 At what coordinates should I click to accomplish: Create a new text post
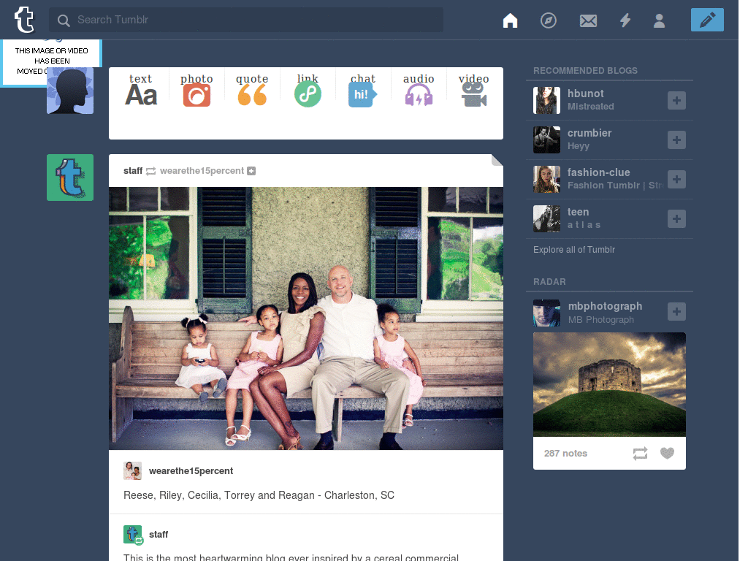(x=141, y=90)
